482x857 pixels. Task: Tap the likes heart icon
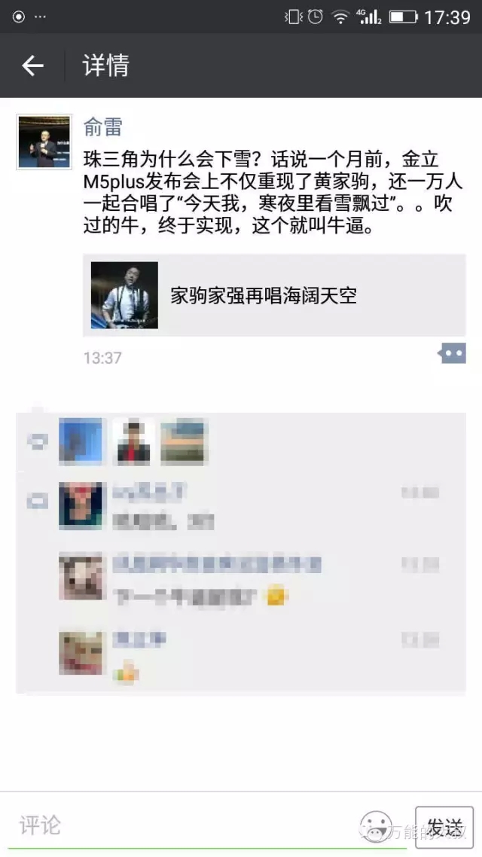tap(37, 441)
